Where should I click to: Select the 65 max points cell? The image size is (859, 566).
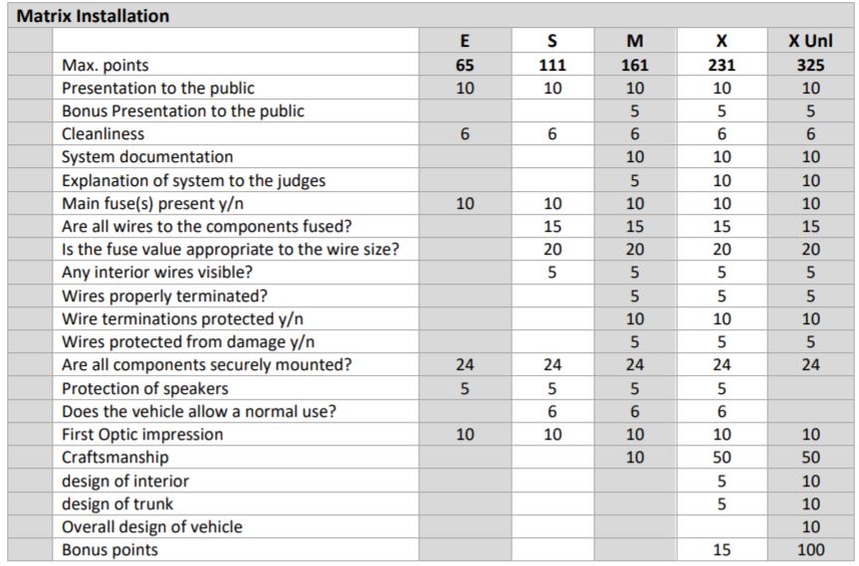[x=465, y=66]
